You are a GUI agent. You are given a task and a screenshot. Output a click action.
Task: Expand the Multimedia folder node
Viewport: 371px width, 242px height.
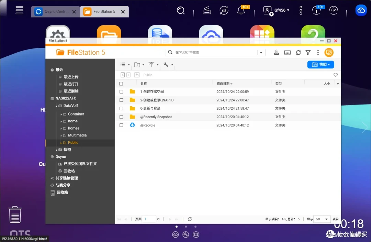click(x=61, y=136)
